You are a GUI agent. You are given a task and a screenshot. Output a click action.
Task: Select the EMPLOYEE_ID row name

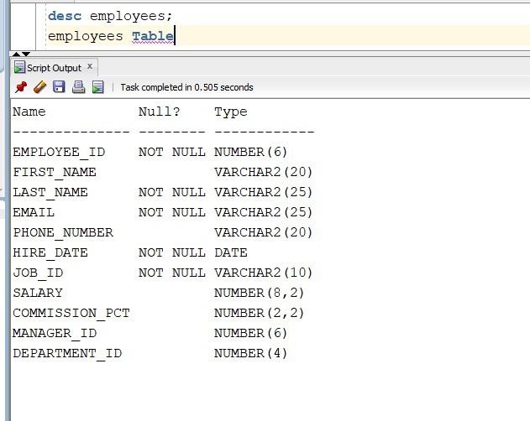click(59, 152)
